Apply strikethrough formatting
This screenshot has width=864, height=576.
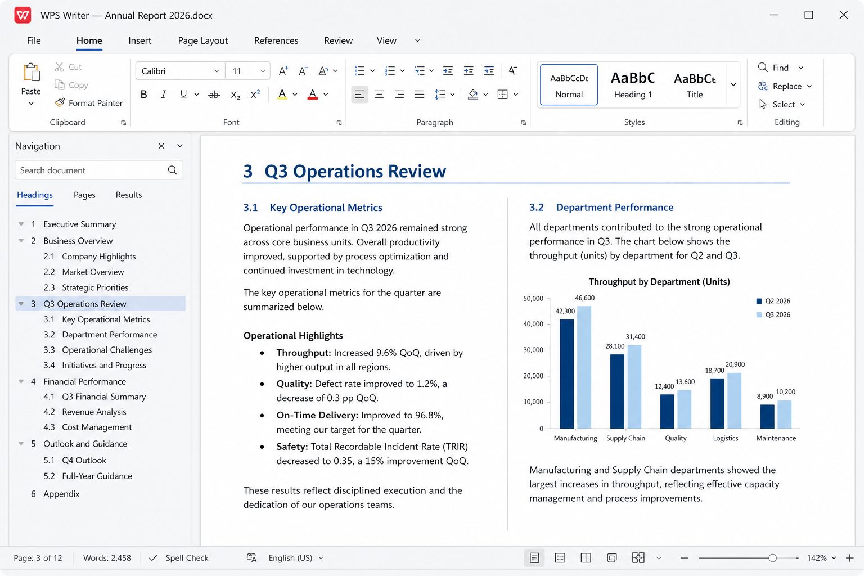(x=214, y=94)
